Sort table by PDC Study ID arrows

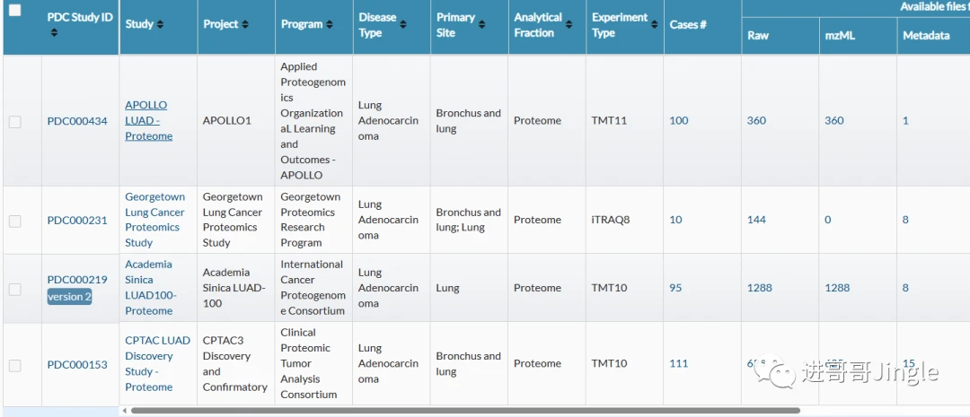(54, 33)
